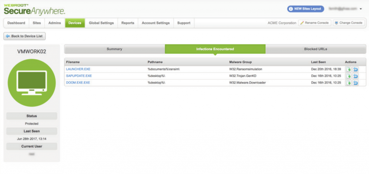Image resolution: width=369 pixels, height=174 pixels.
Task: Click whitelist icon for DOOM.EXE.EXE row
Action: [x=348, y=83]
